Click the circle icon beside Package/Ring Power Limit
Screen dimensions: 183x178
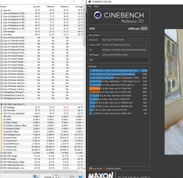[x=2, y=98]
